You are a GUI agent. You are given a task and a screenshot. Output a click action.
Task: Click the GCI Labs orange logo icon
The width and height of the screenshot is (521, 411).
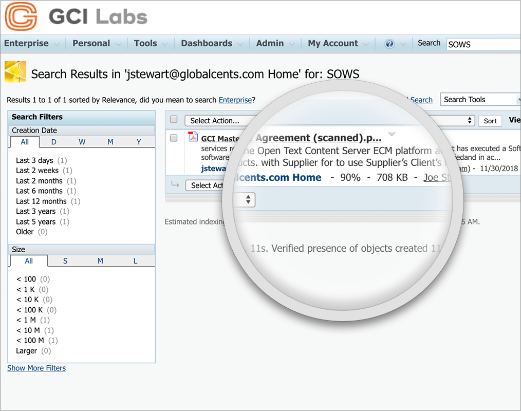click(21, 16)
